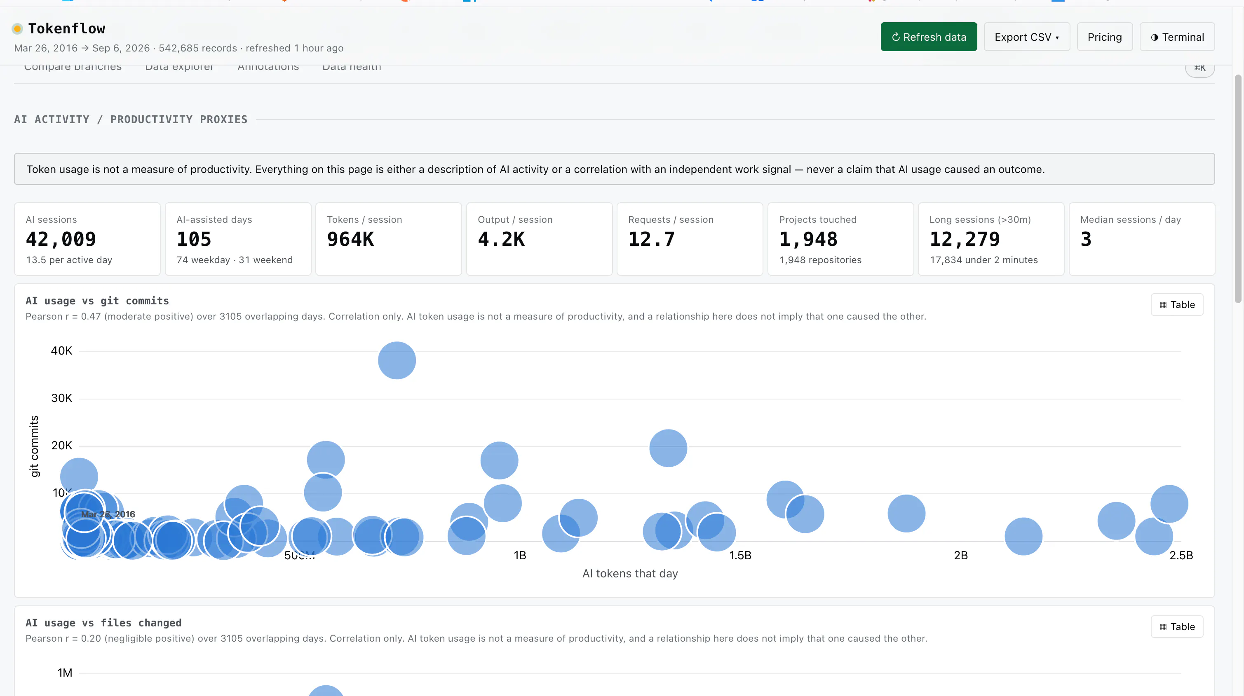Switch to Compare branches tab

73,67
